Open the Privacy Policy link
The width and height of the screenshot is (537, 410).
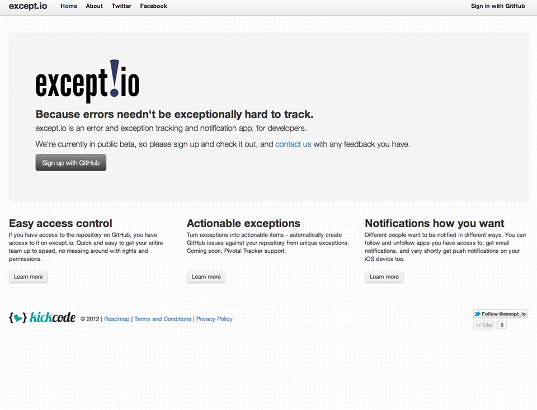[x=214, y=319]
